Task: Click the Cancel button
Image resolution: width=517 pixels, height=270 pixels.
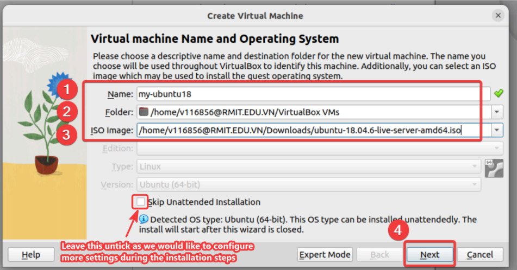Action: coord(480,254)
